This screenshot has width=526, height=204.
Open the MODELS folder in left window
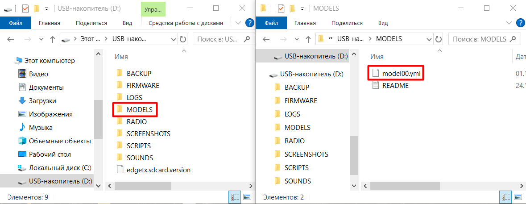[x=139, y=109]
